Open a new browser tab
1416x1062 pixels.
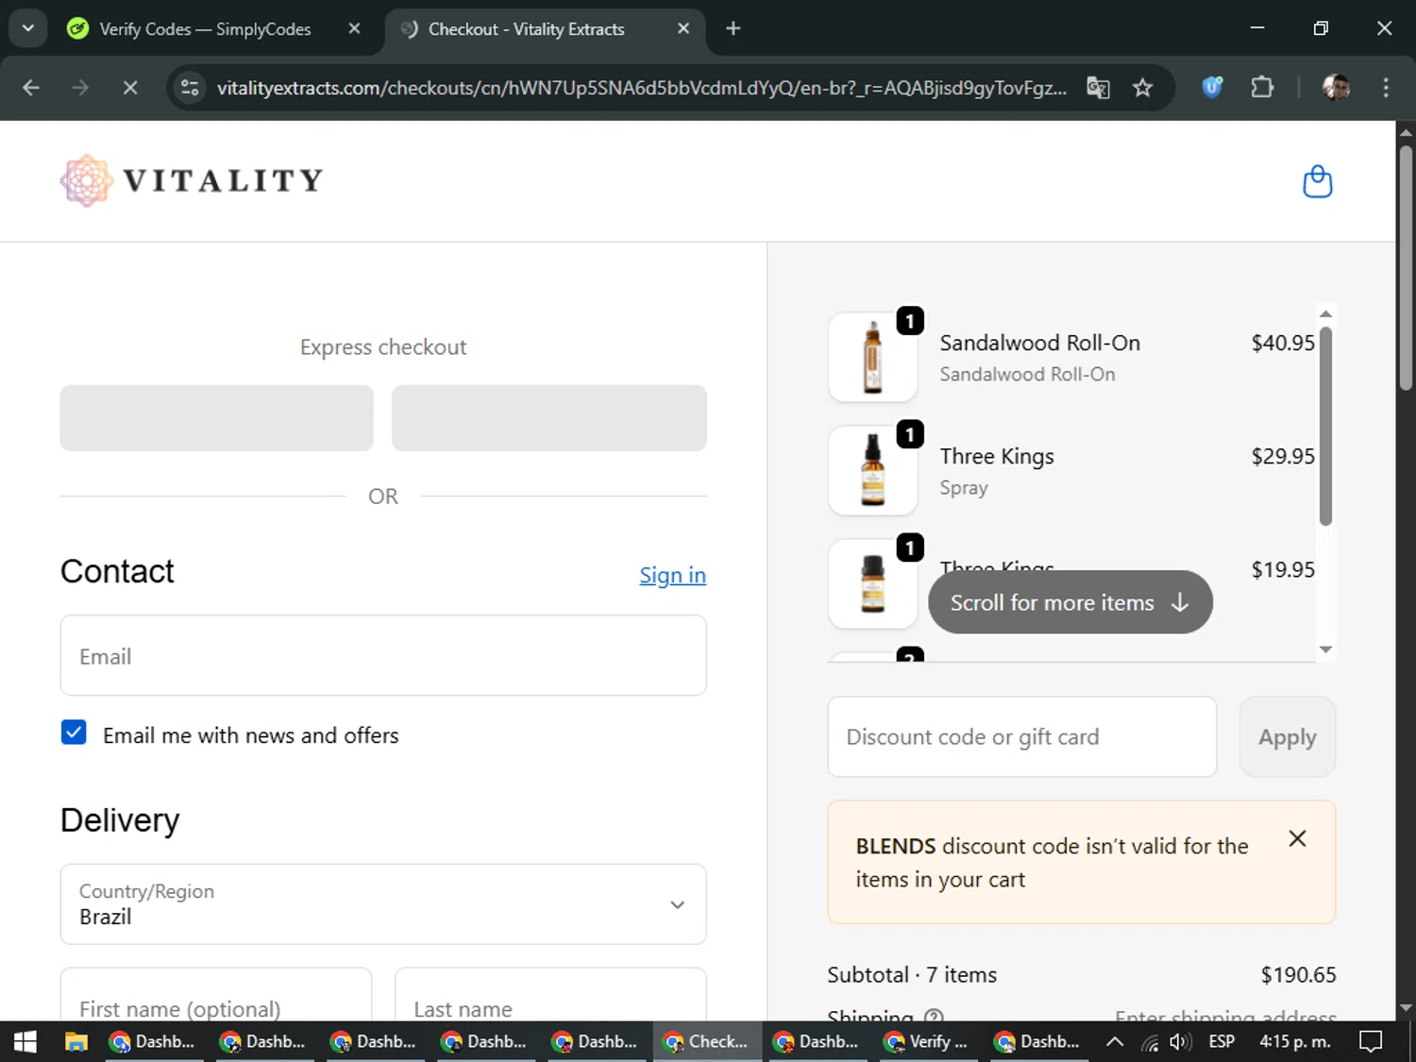(733, 28)
